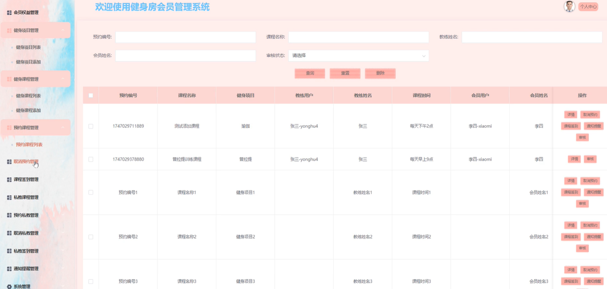The height and width of the screenshot is (289, 607).
Task: Click the 通知提醒管理 sidebar icon
Action: pos(9,269)
